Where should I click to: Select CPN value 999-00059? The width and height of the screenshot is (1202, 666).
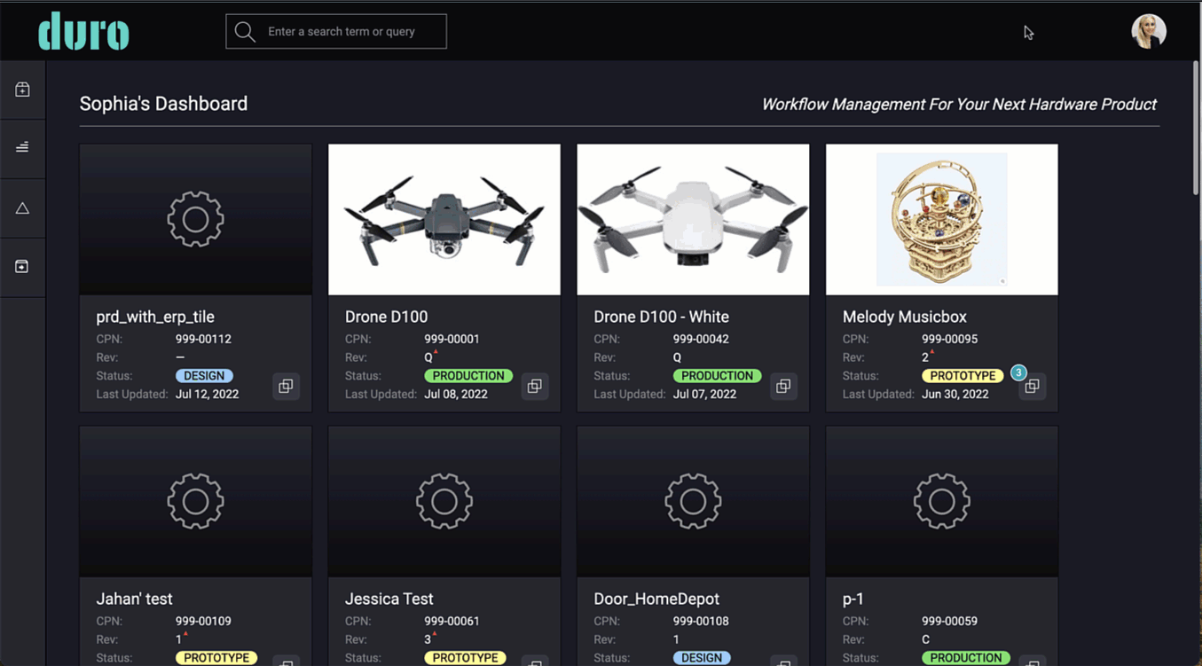coord(949,621)
